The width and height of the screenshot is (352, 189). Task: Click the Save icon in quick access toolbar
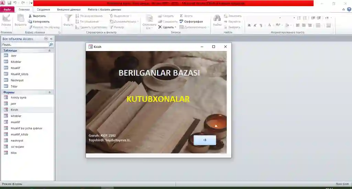(9, 3)
